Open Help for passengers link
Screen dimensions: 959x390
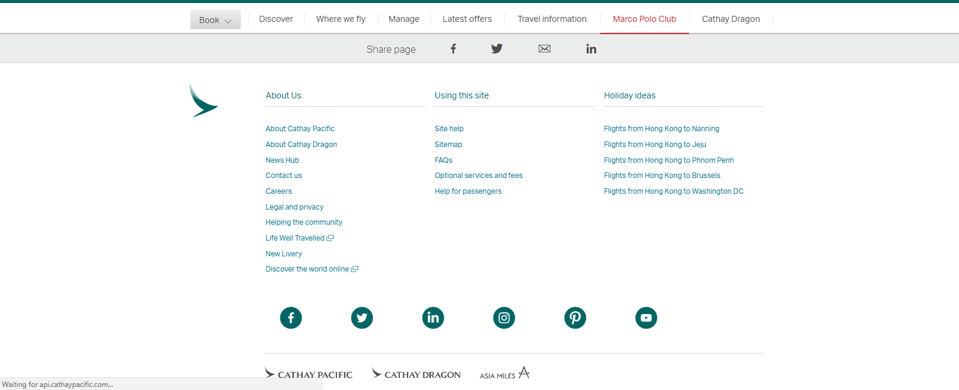[468, 191]
